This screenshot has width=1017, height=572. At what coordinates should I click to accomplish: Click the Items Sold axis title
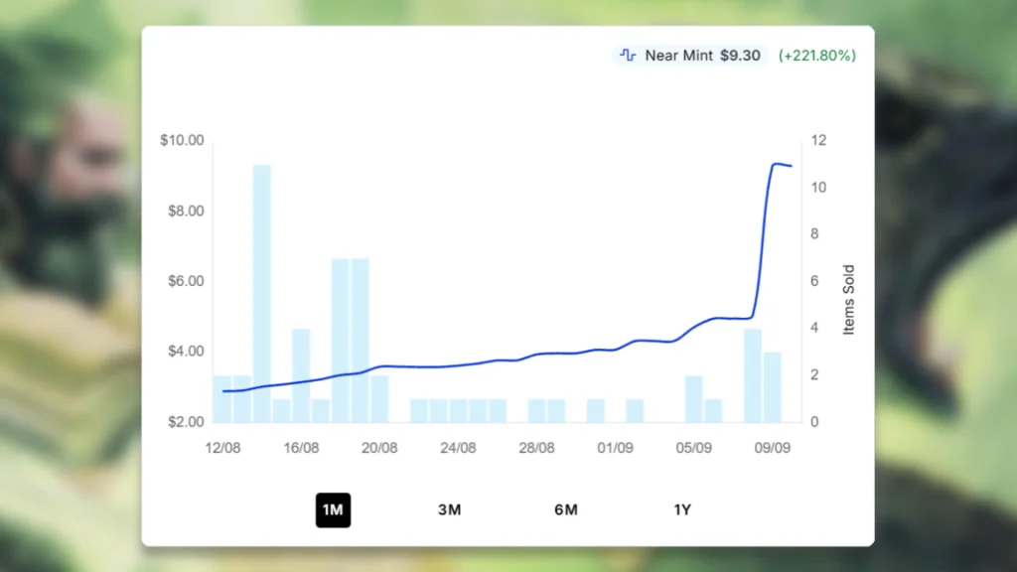(x=848, y=300)
